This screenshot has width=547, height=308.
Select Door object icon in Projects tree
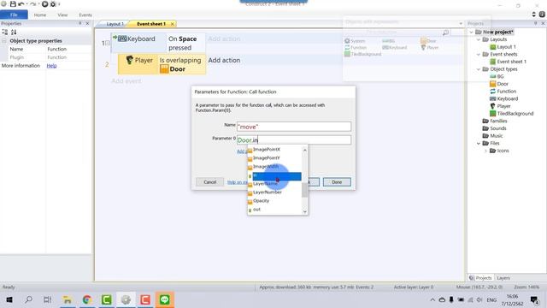pyautogui.click(x=492, y=84)
